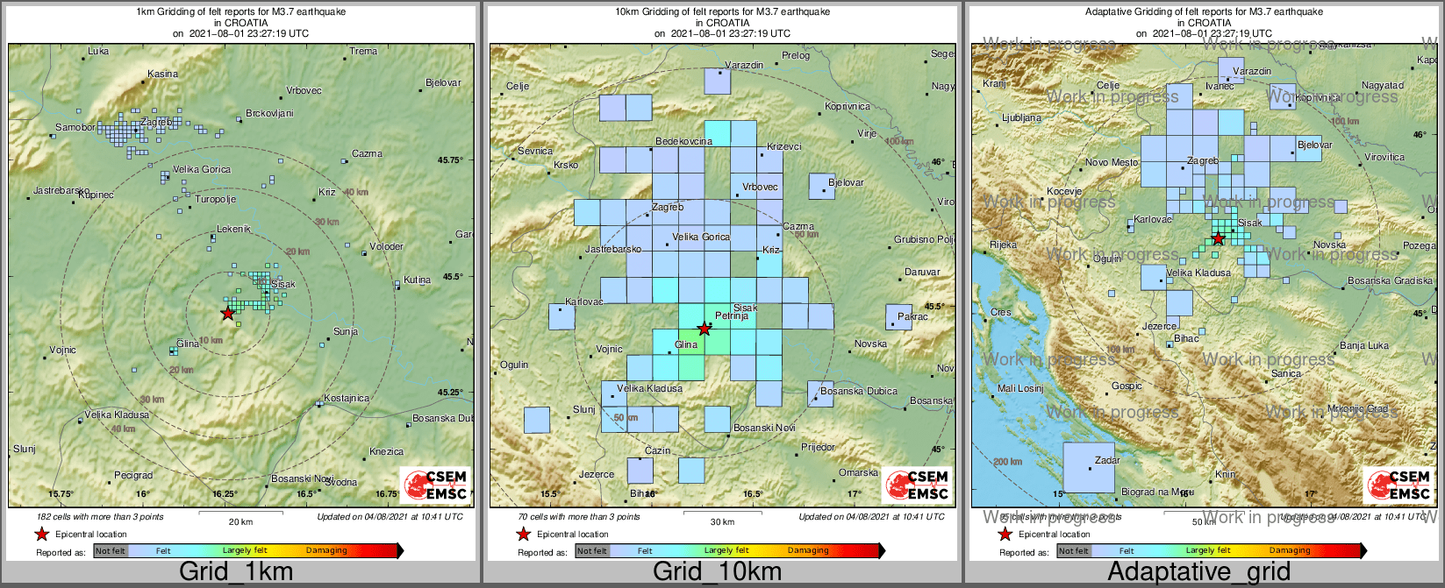Click the 'Largely felt' colour band under 10km map
The image size is (1445, 588).
point(726,551)
